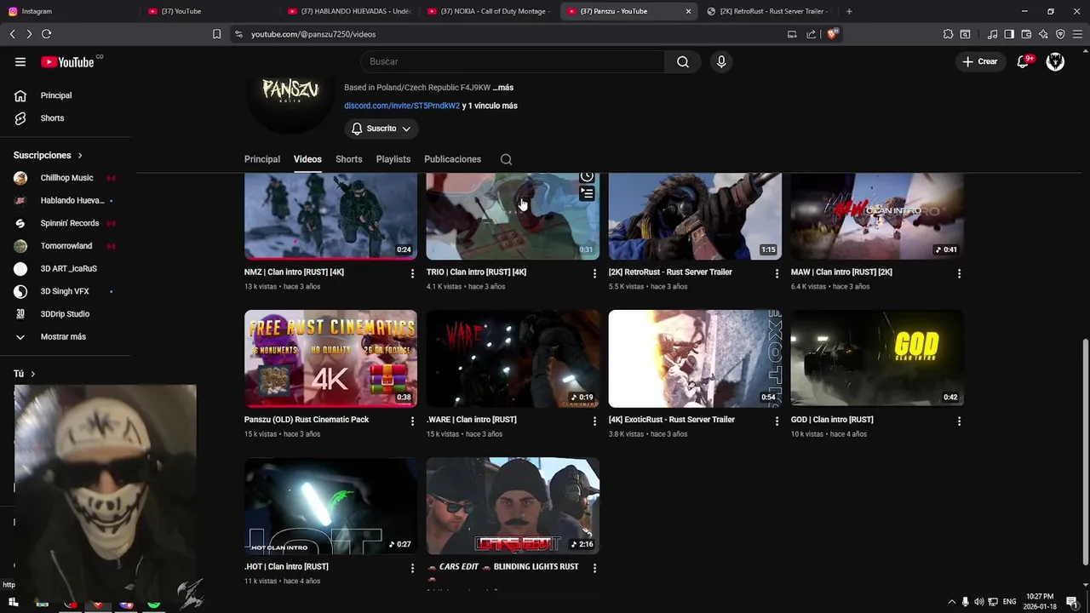Viewport: 1090px width, 613px height.
Task: Open options for ExoticRust Server Trailer video
Action: [777, 421]
